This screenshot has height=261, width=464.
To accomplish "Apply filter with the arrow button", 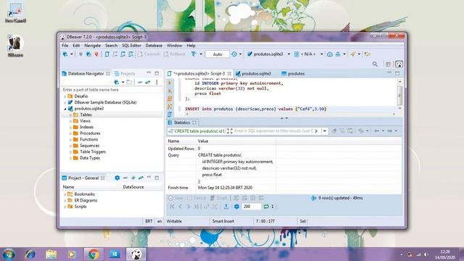I will 317,130.
